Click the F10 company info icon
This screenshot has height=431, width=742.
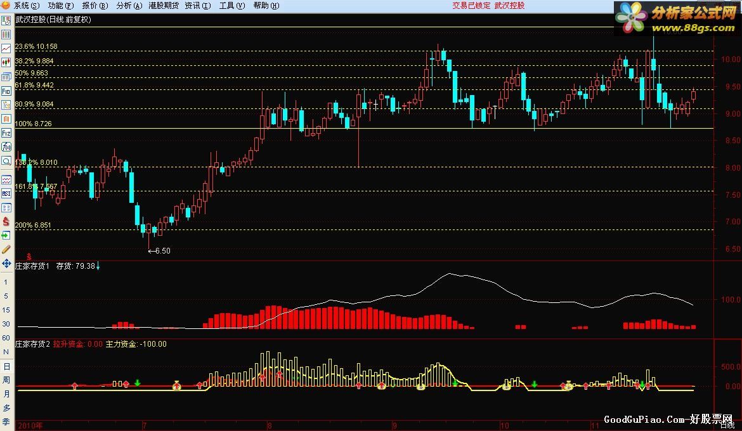point(6,91)
